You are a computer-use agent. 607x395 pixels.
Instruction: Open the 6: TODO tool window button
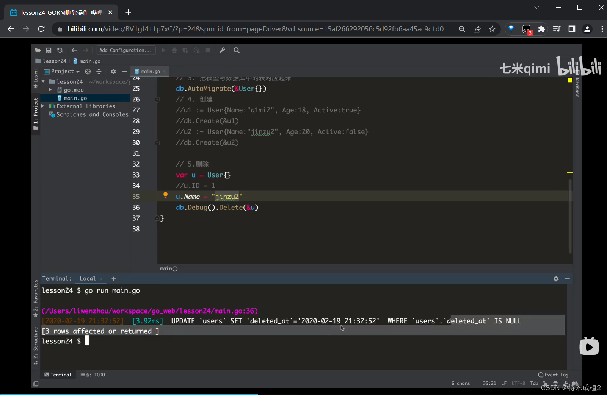93,375
